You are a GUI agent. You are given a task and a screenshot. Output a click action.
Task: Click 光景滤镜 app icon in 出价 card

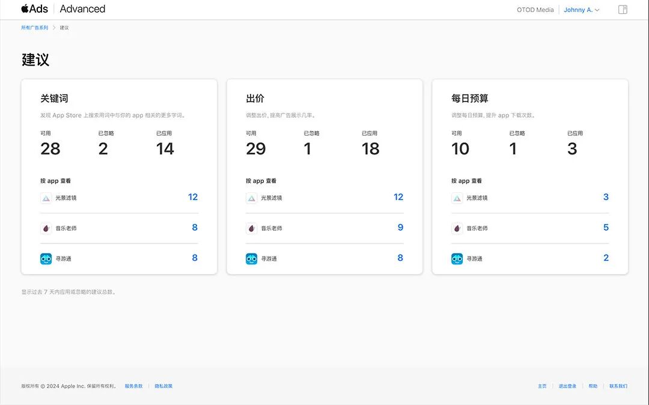(x=251, y=198)
